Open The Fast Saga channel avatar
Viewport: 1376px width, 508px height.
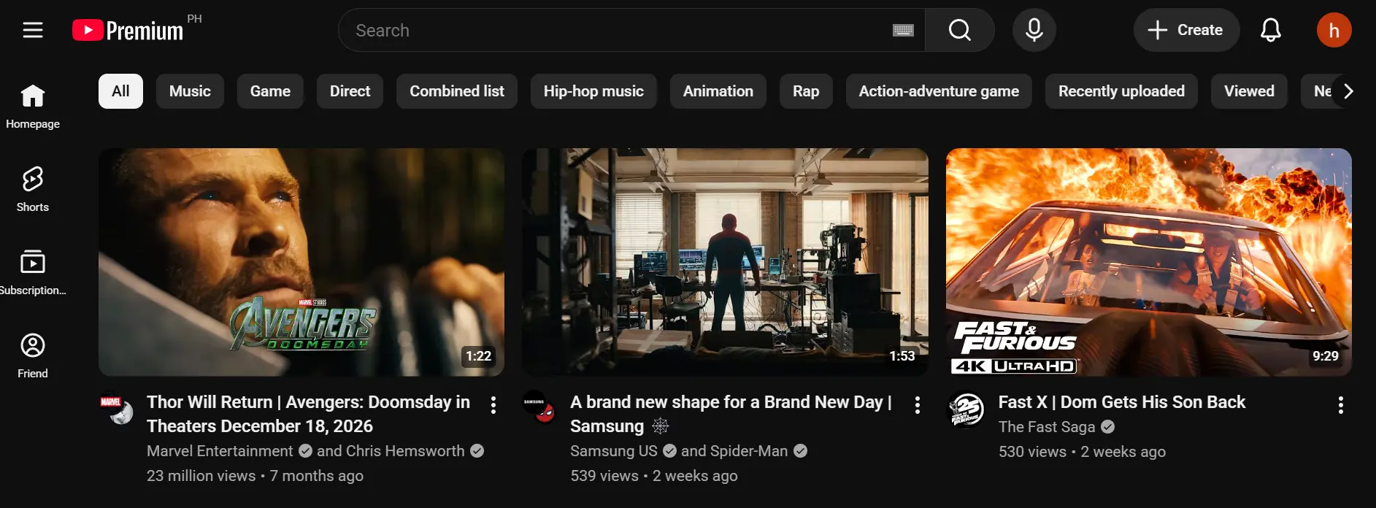point(965,409)
